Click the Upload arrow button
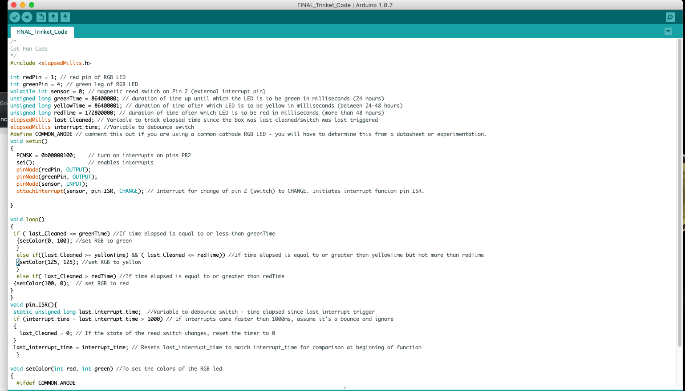 tap(27, 17)
